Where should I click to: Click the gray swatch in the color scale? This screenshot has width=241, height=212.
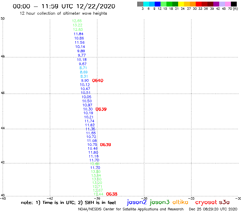pyautogui.click(x=140, y=4)
